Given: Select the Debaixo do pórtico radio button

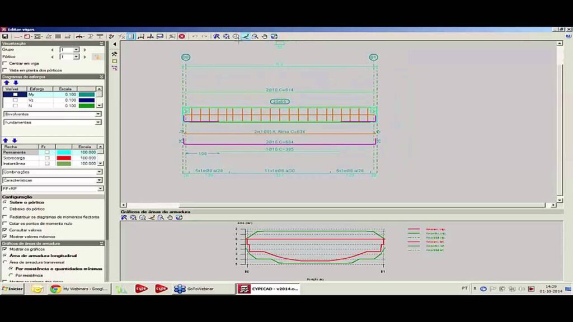Looking at the screenshot, I should click(5, 209).
